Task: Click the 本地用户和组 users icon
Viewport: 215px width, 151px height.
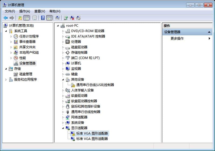Action: click(16, 53)
